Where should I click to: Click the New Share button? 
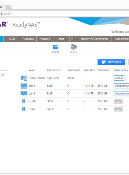click(x=111, y=62)
